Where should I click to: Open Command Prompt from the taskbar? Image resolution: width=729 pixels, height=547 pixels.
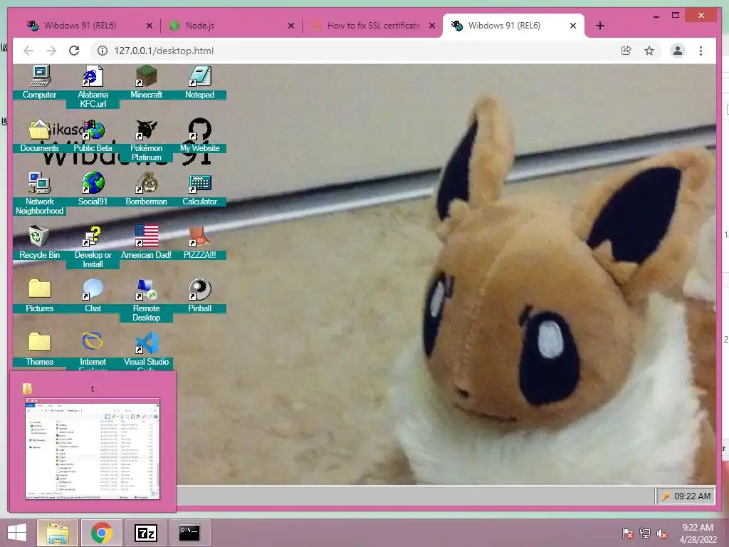189,533
